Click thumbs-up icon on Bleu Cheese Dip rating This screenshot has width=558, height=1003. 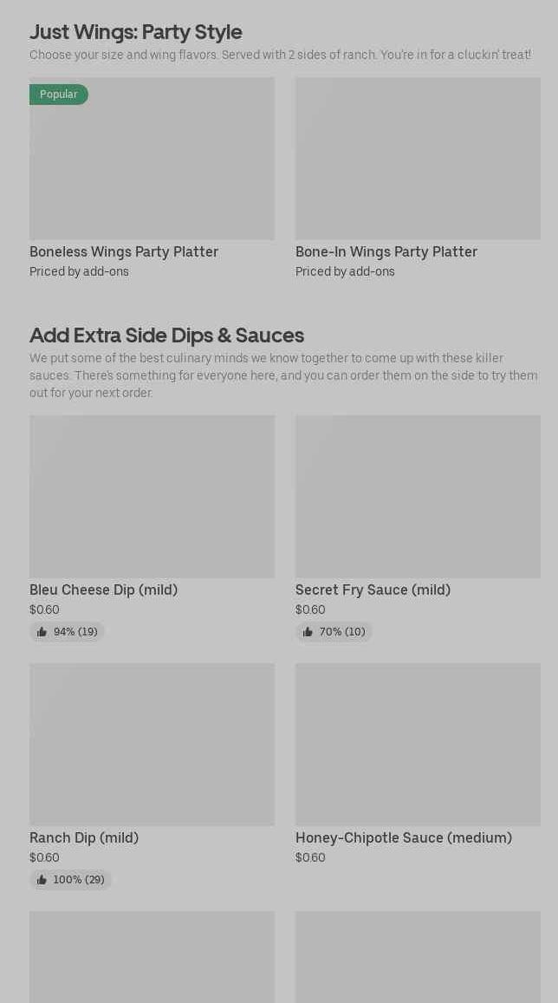pos(42,632)
